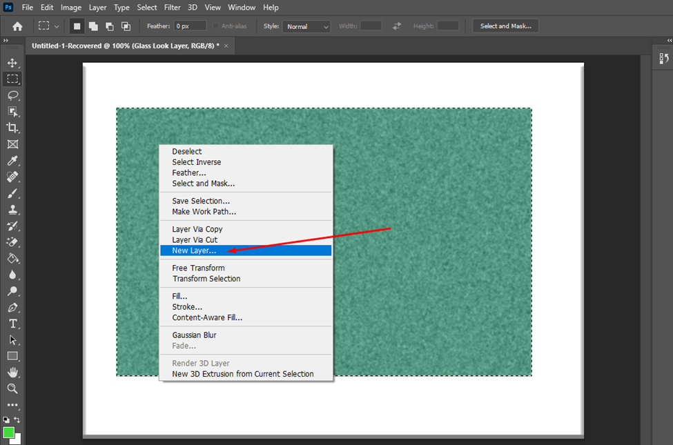Viewport: 673px width, 445px height.
Task: Enable Subtract from selection mode
Action: click(110, 26)
